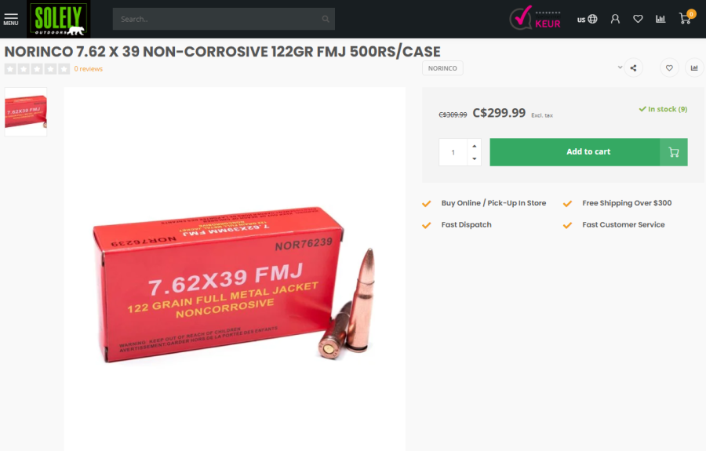Open the US language globe selector
706x451 pixels.
pos(587,19)
